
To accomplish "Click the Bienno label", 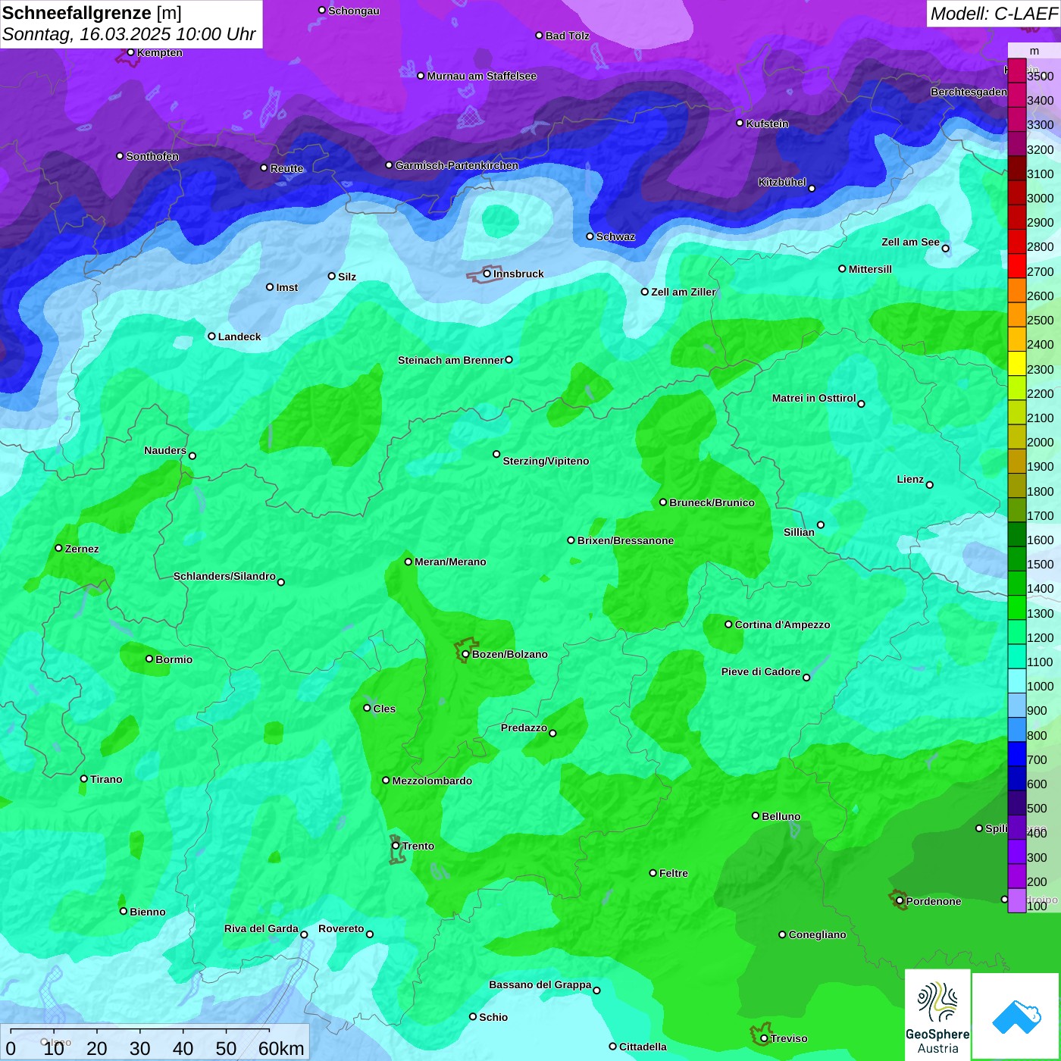I will pos(147,912).
